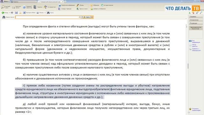Click paragraph а) изменение уровня материального состояния
Image resolution: width=204 pixels, height=115 pixels.
tap(92, 43)
